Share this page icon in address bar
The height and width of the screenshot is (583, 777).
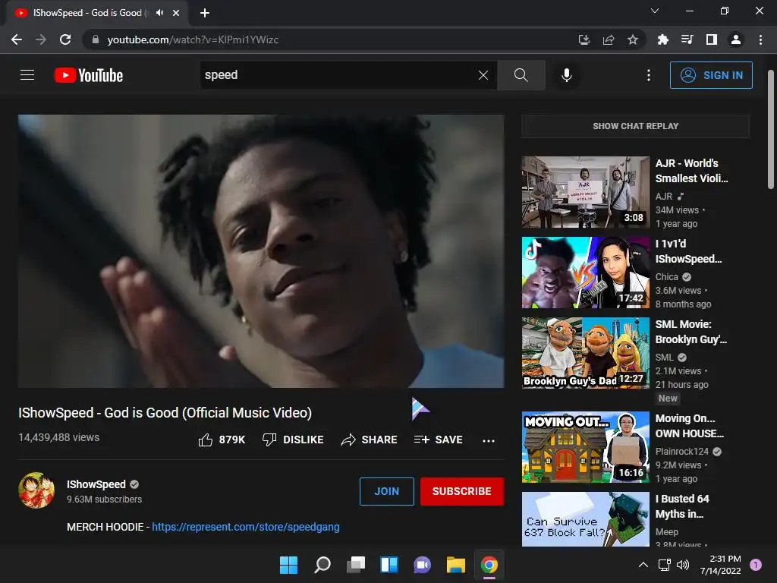coord(609,39)
